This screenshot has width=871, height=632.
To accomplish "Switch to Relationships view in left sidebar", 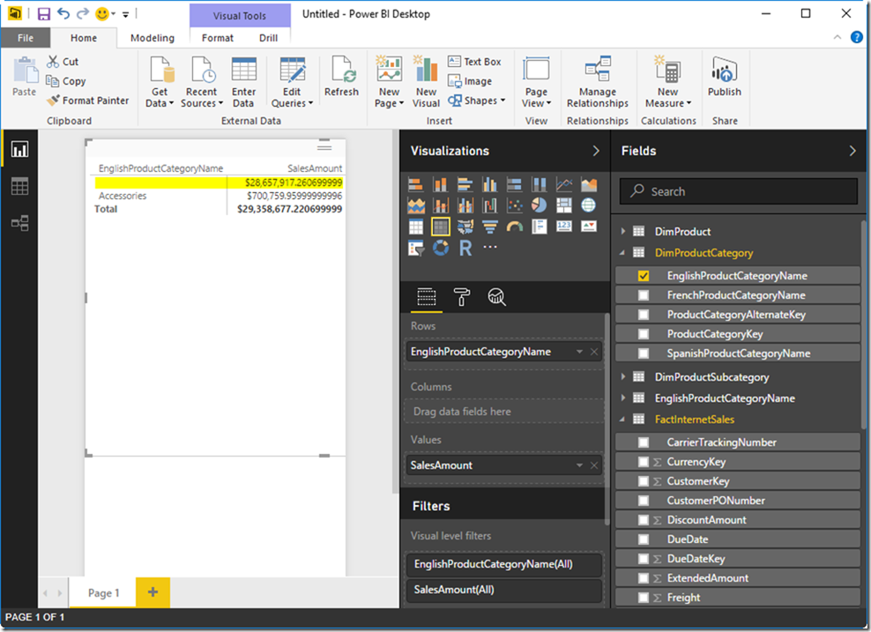I will 20,223.
